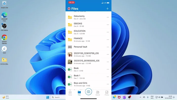Tap the camera scan button
This screenshot has width=177, height=100.
tap(88, 92)
